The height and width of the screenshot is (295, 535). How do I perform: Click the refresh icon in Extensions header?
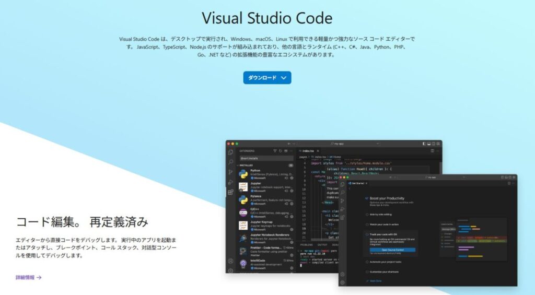281,151
